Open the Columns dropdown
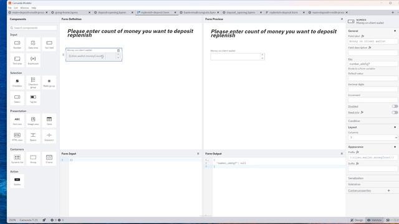Viewport: 399px width, 224px height. (373, 138)
